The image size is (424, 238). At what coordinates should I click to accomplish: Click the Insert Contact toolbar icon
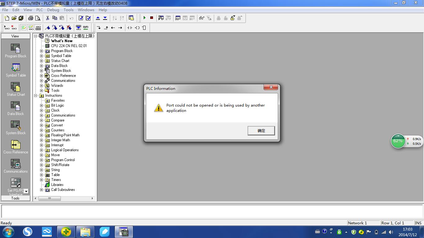(130, 28)
